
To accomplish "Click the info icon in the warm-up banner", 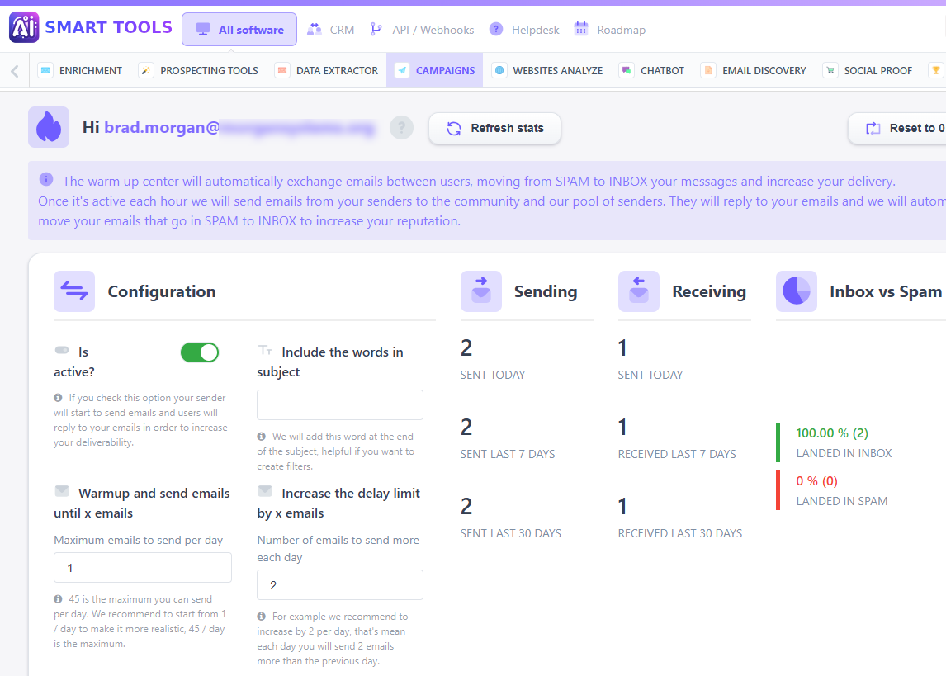I will pos(46,180).
